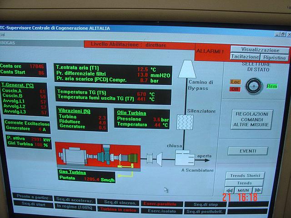Click the T.Generat. (°C) heading
Screen dimensions: 291x218
pyautogui.click(x=17, y=85)
